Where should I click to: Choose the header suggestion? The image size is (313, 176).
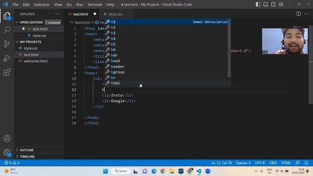[167, 66]
